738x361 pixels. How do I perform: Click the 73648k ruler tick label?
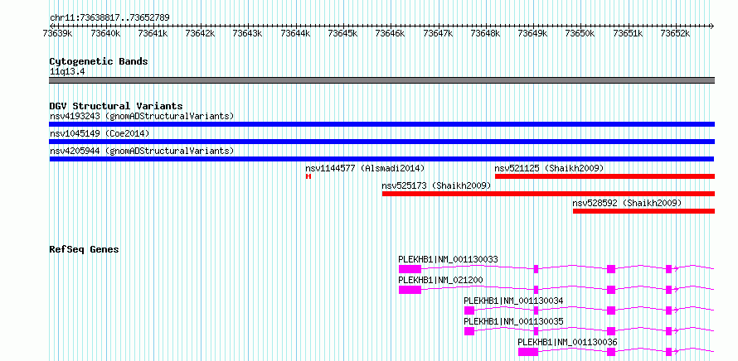coord(485,33)
